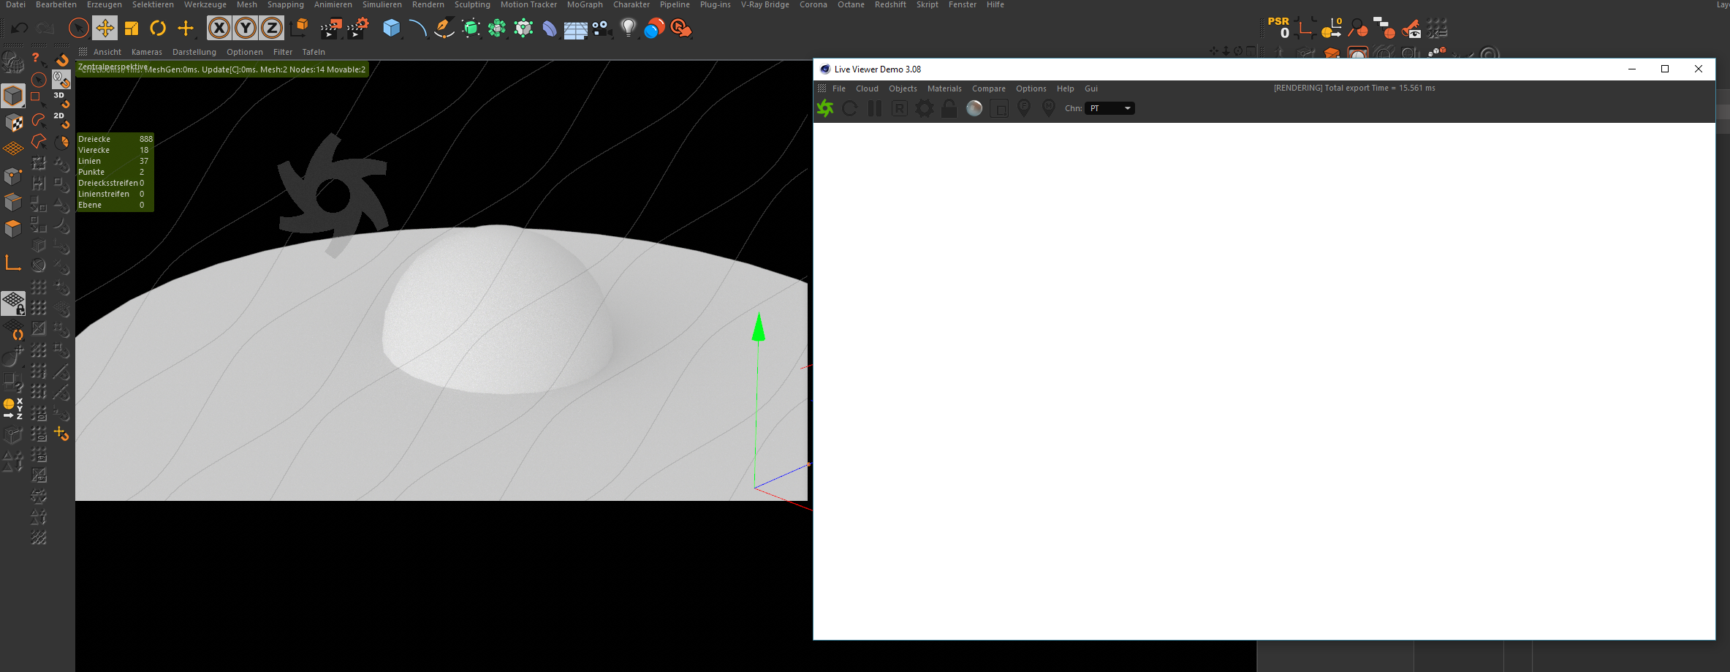
Task: Open the Redshift menu
Action: (890, 4)
